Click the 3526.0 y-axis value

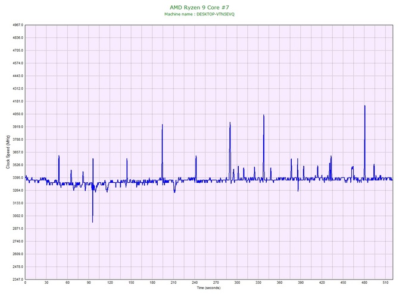tap(18, 165)
